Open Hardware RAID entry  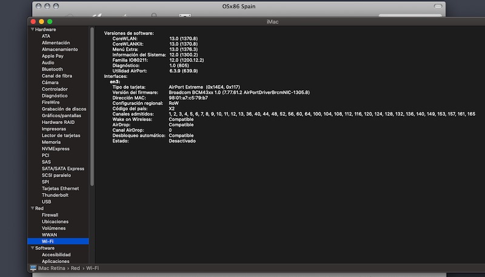point(58,122)
